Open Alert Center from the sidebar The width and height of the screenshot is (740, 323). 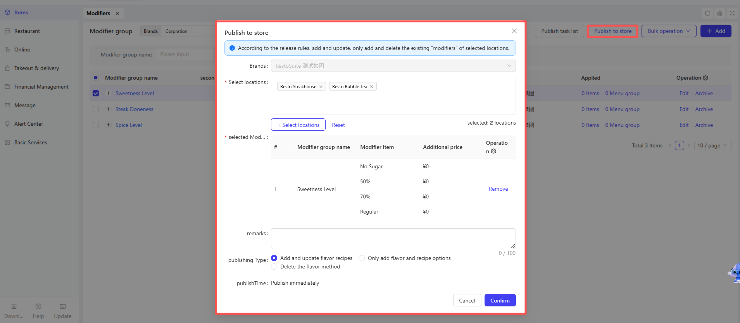click(29, 124)
